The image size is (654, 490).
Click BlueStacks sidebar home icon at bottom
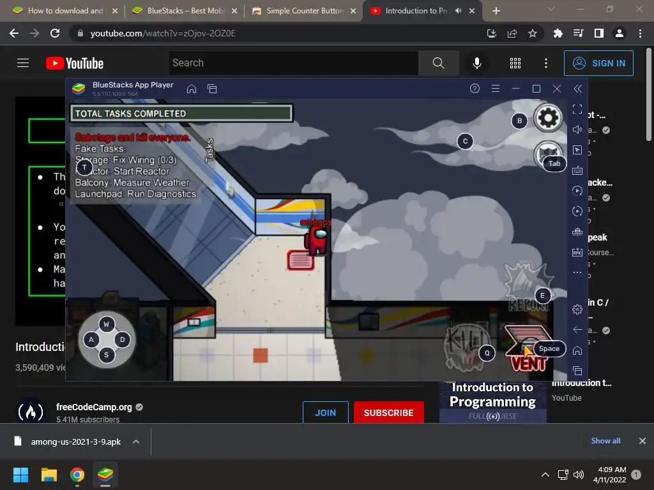[x=577, y=350]
